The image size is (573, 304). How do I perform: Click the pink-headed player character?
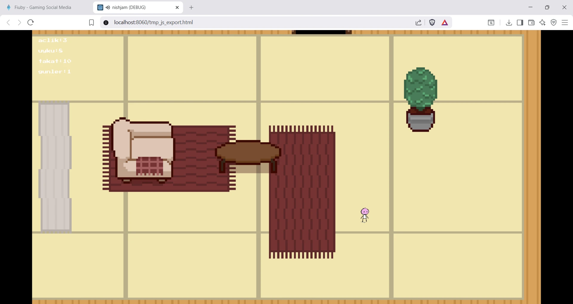pyautogui.click(x=365, y=215)
